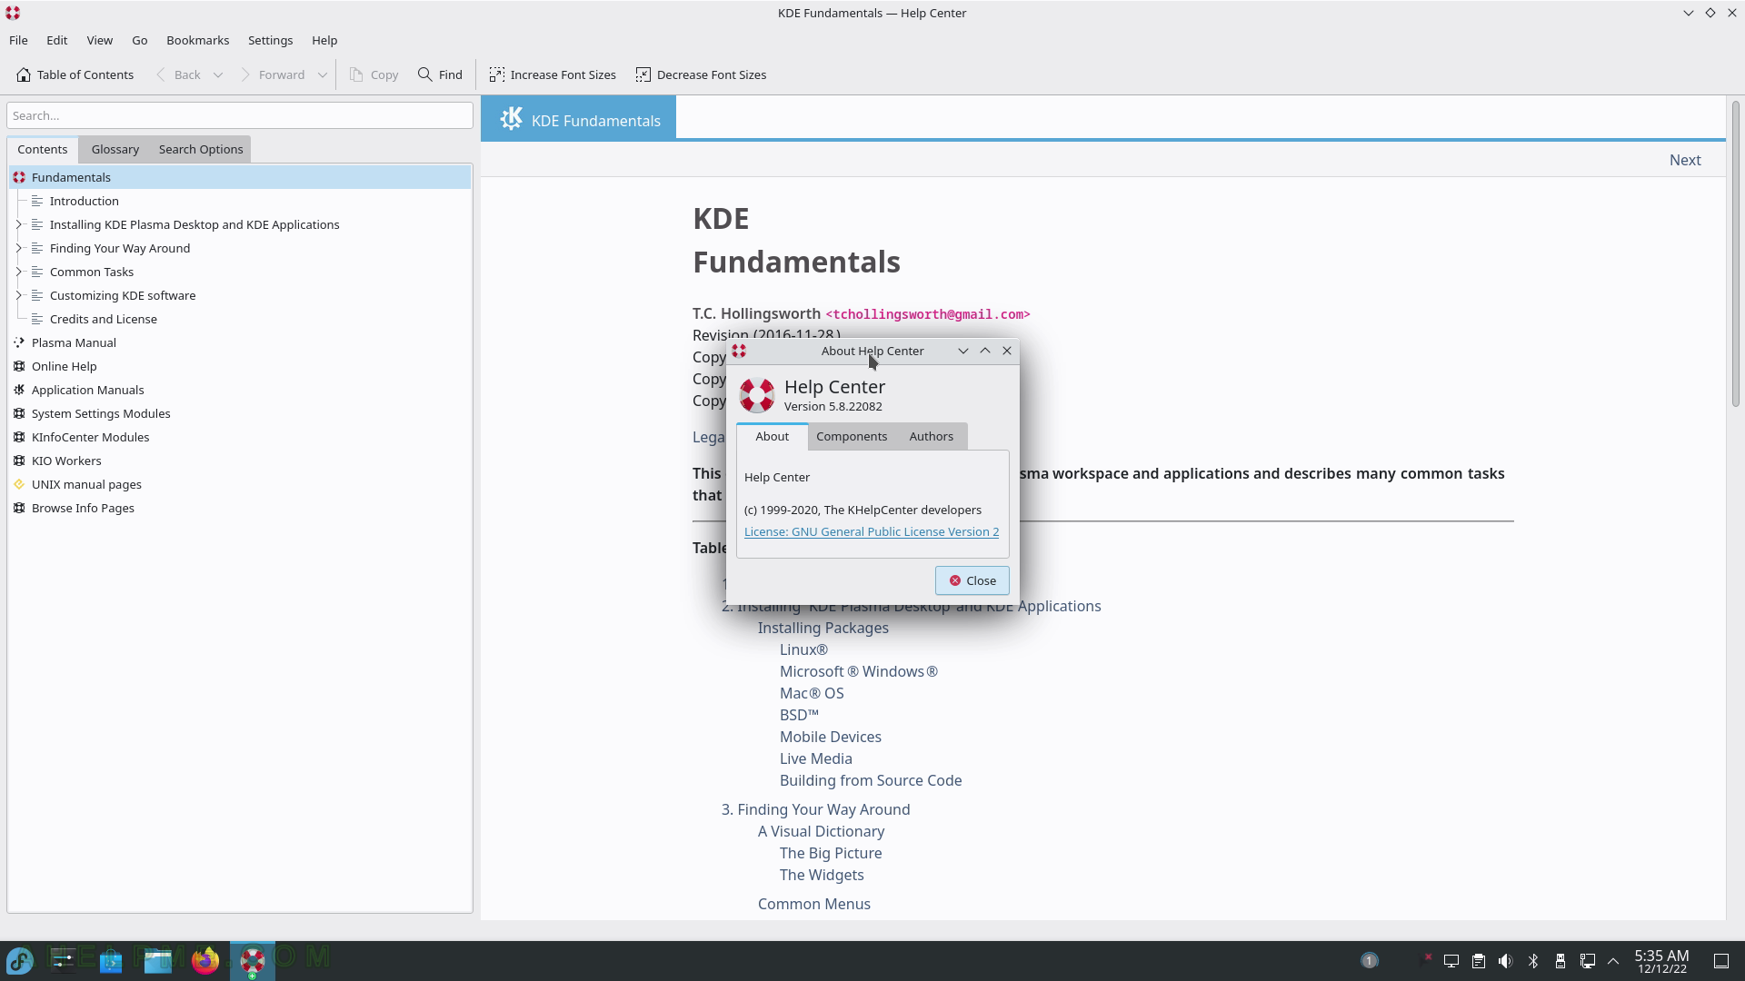Viewport: 1745px width, 981px height.
Task: Select Fundamentals in the contents tree
Action: (240, 177)
